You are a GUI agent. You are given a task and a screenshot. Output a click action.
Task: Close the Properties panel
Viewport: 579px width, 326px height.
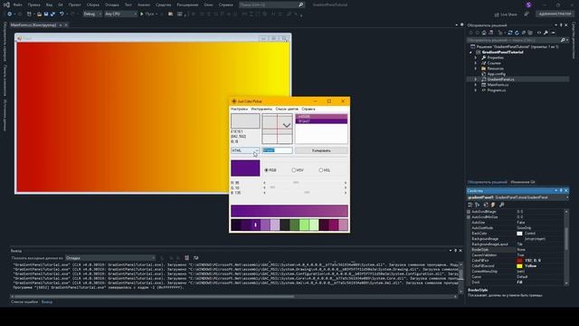pos(566,191)
